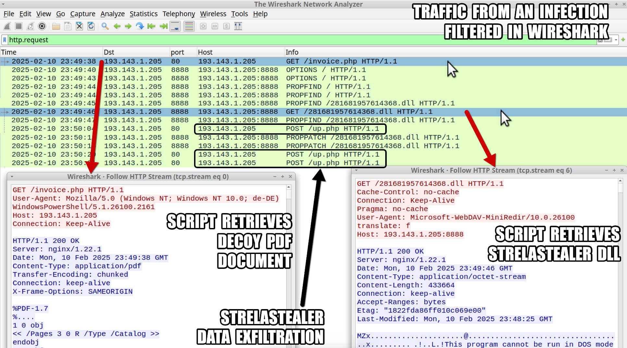Click 'User-Agent: Microsoft-WebDAV-MiniRedir' line

pos(466,217)
